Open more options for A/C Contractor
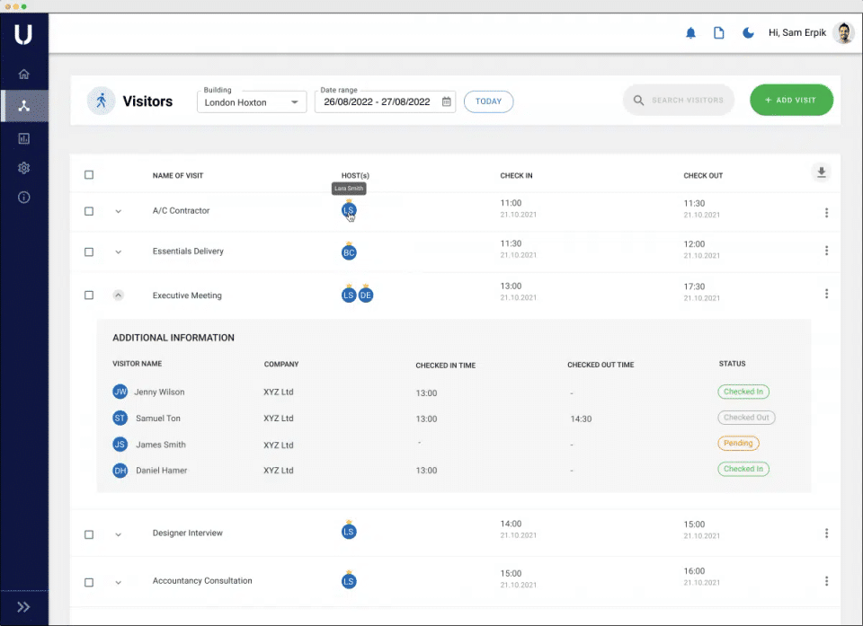The height and width of the screenshot is (626, 863). coord(826,212)
